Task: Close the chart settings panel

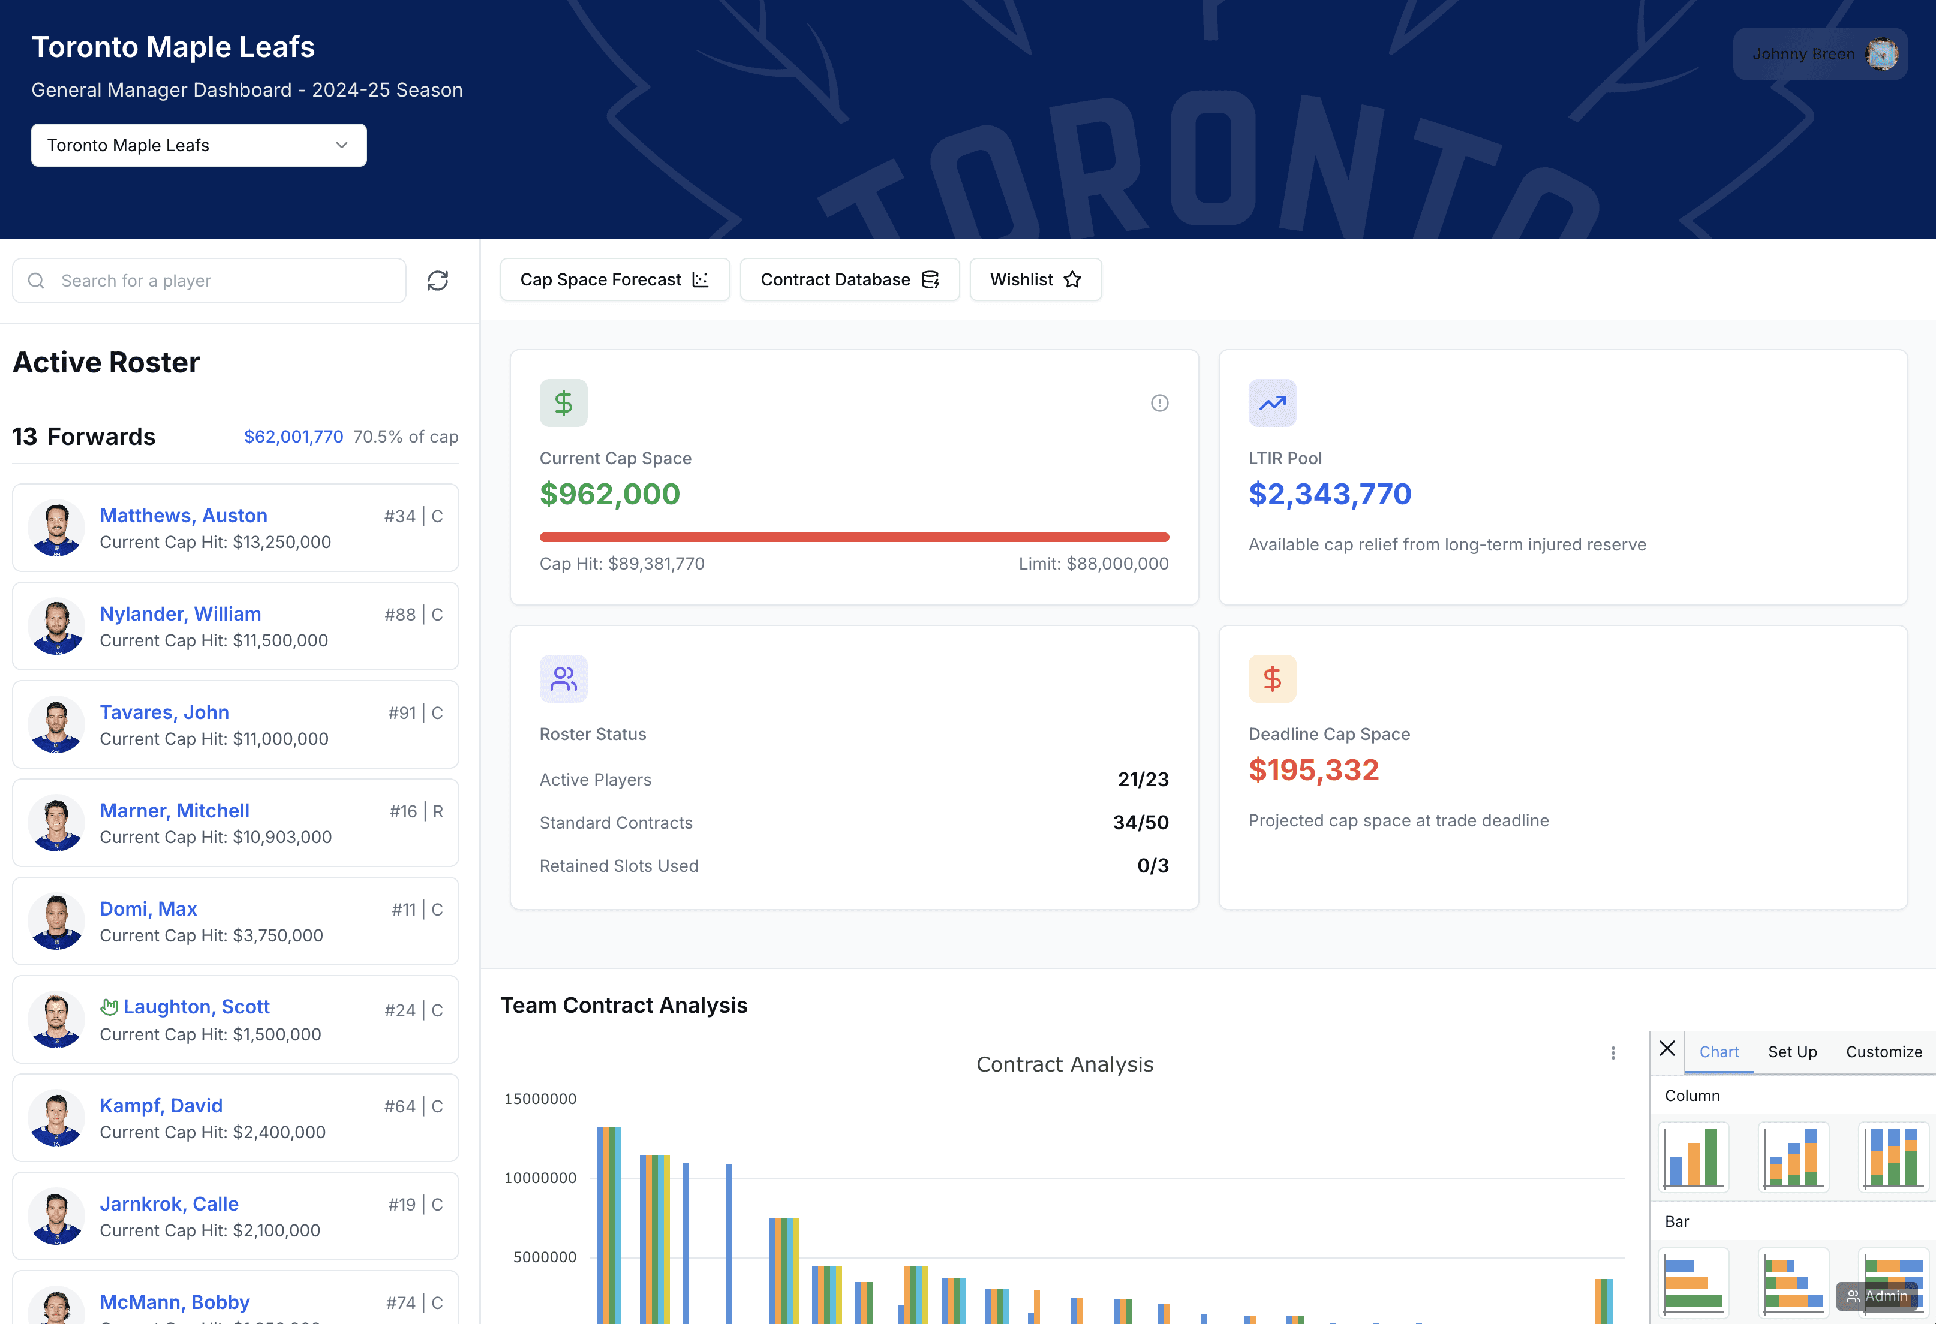Action: (1667, 1048)
